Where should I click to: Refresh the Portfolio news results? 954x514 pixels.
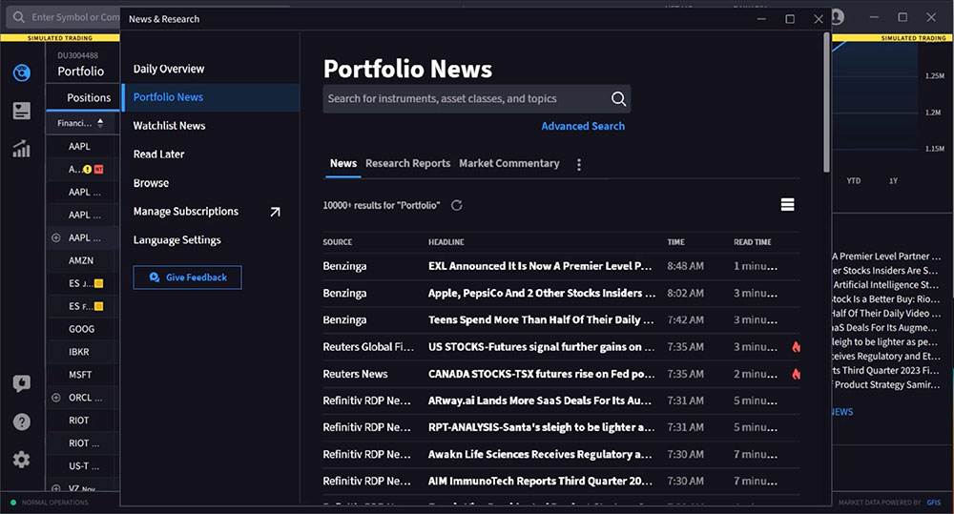pos(457,205)
